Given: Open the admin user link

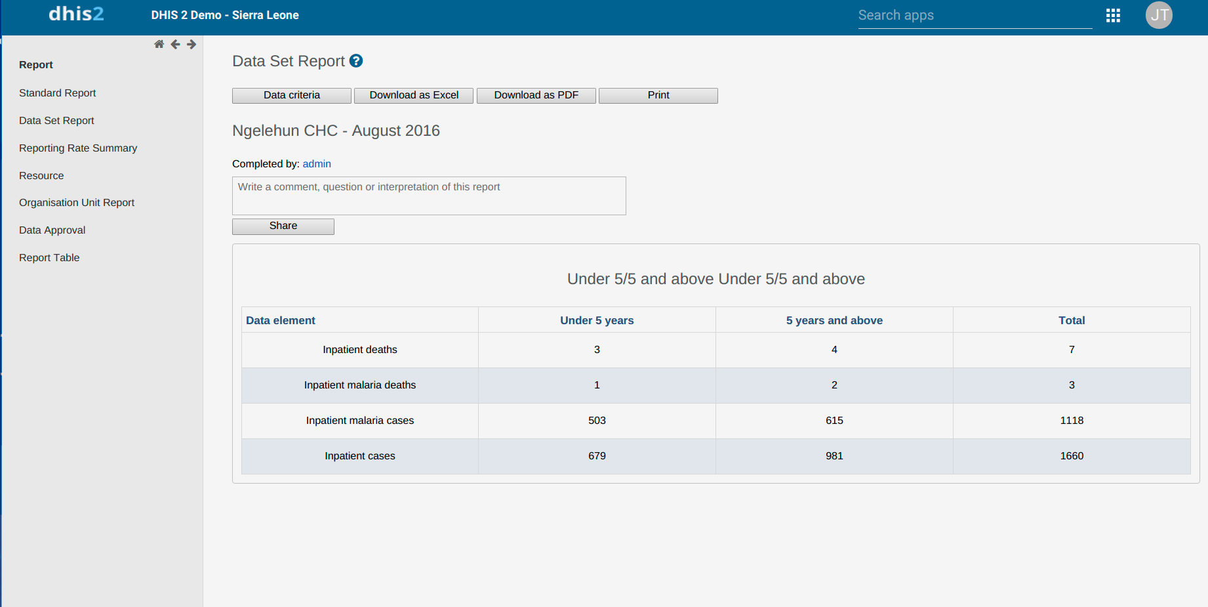Looking at the screenshot, I should (x=317, y=164).
